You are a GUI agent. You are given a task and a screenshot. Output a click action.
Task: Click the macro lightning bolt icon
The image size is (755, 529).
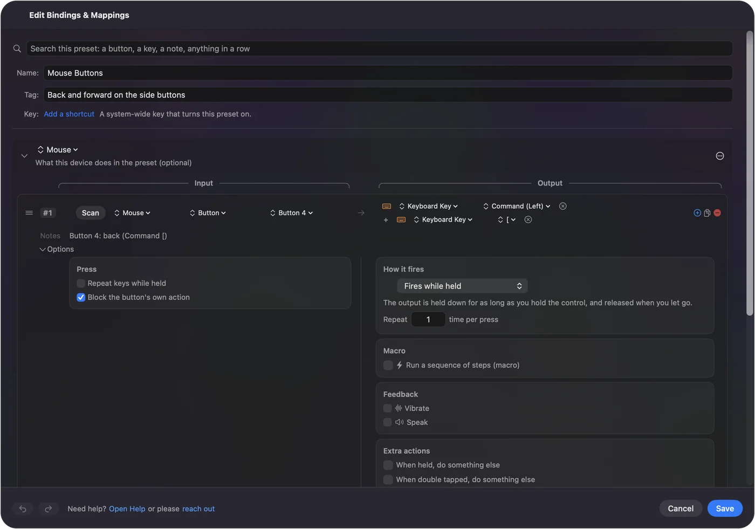(x=400, y=365)
